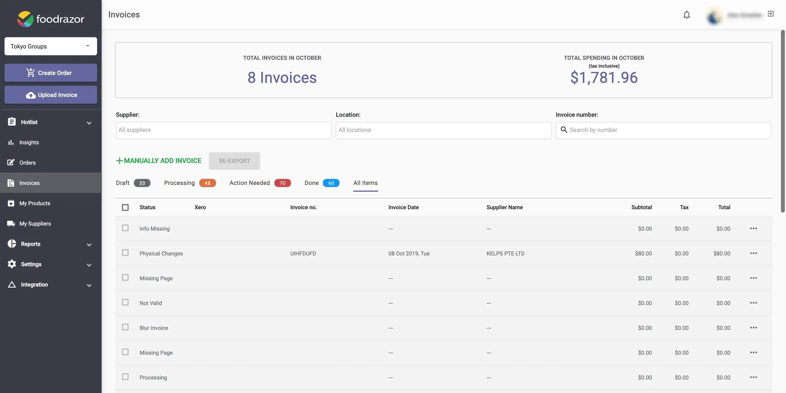
Task: Click the Settings gear icon
Action: pyautogui.click(x=12, y=264)
